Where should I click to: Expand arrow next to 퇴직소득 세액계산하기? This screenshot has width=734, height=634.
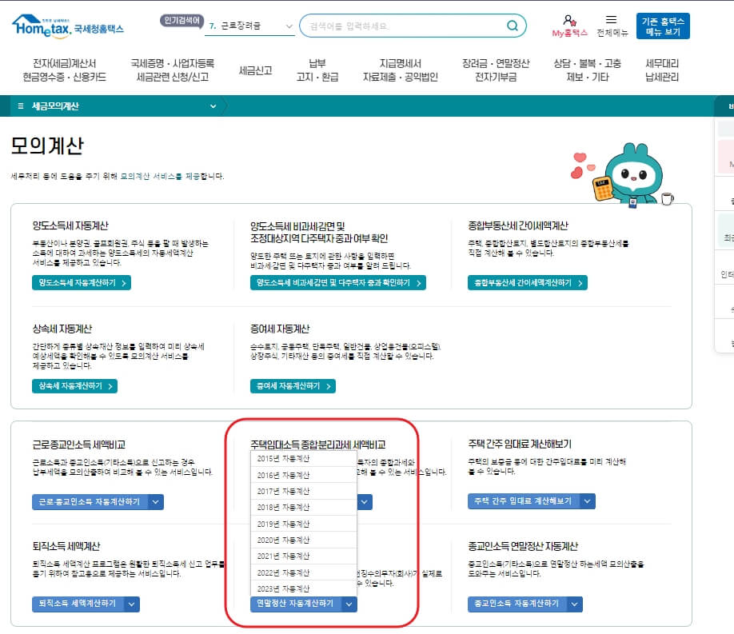(132, 604)
